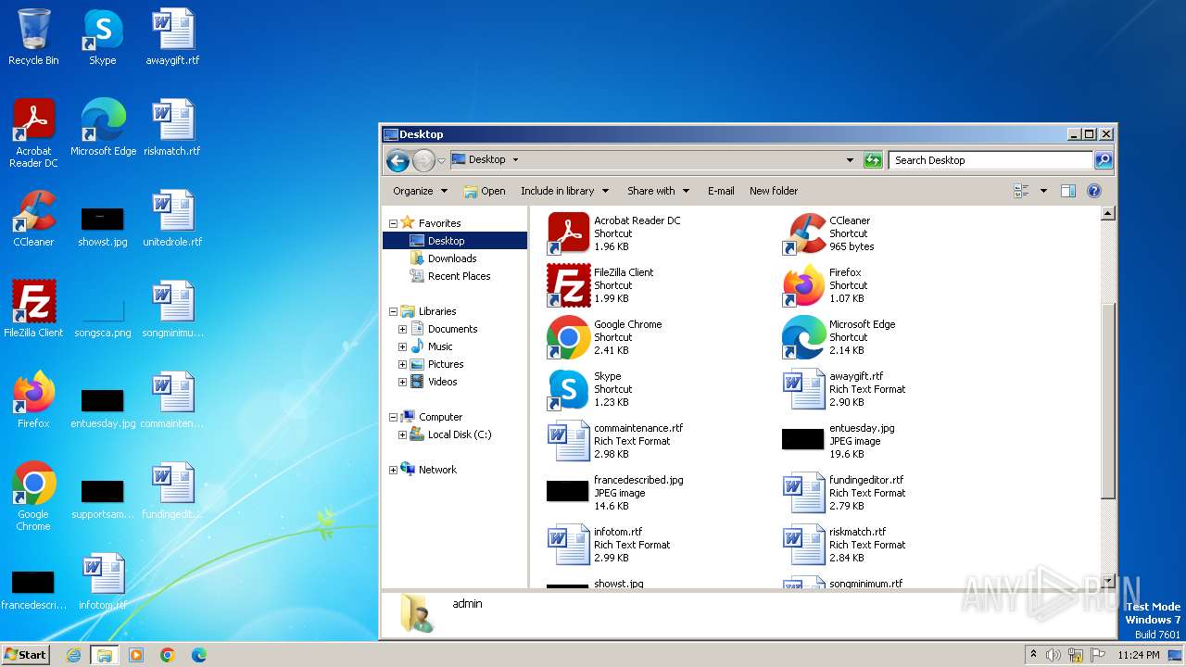Viewport: 1186px width, 667px height.
Task: Select Google Chrome shortcut in Explorer
Action: coord(604,337)
